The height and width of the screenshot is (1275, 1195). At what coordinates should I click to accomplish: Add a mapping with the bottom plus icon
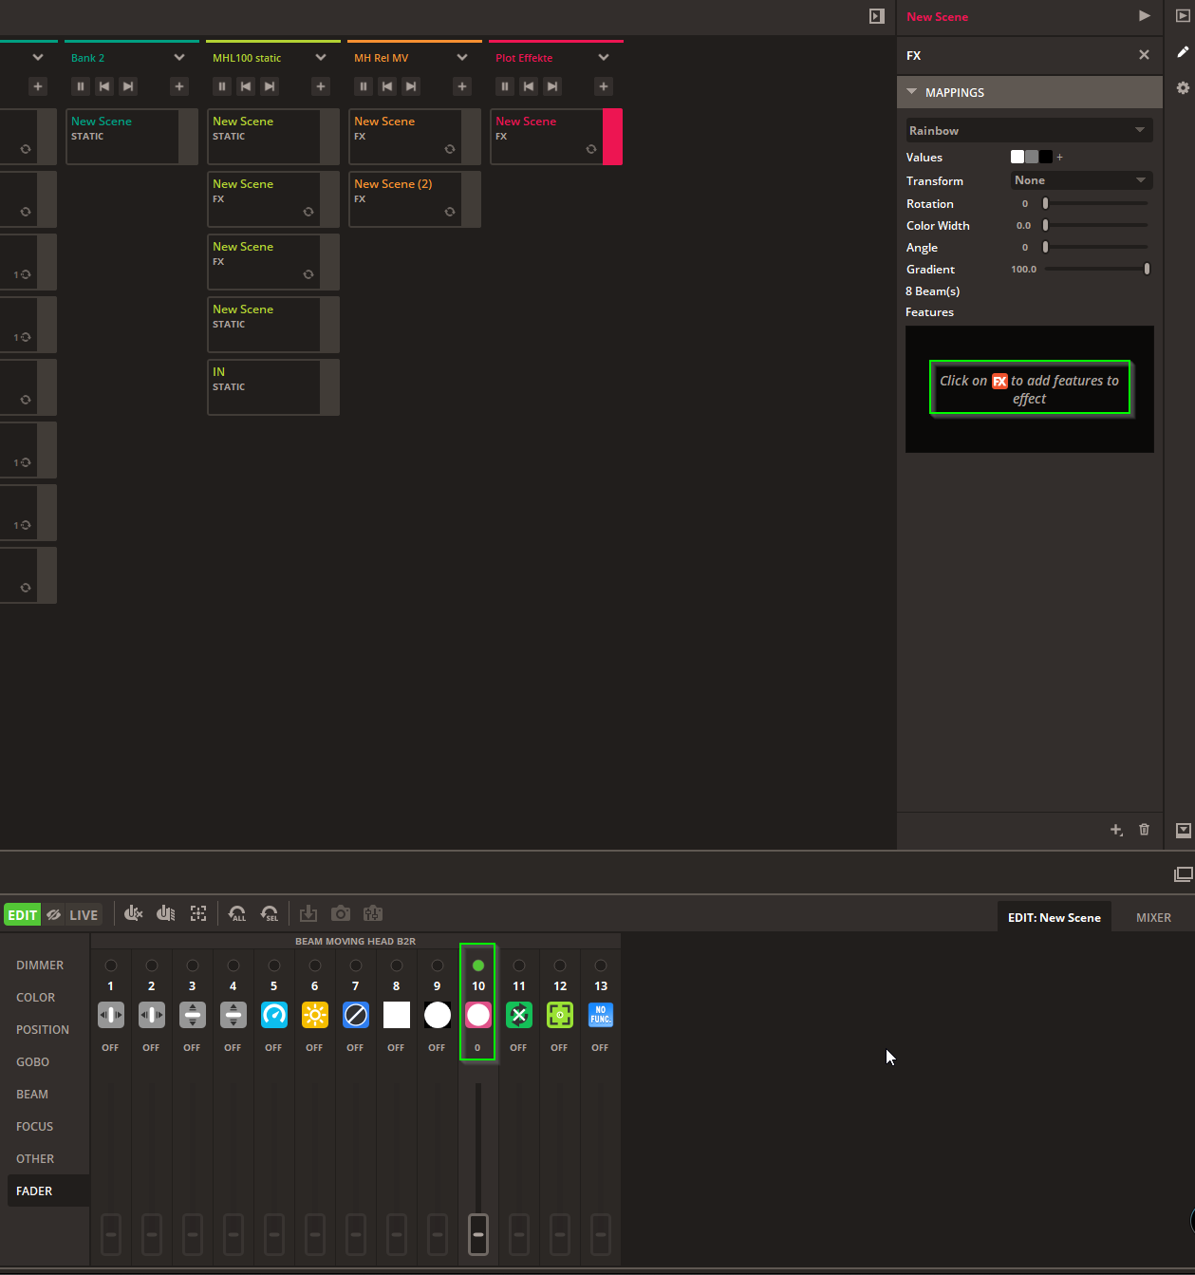coord(1117,830)
